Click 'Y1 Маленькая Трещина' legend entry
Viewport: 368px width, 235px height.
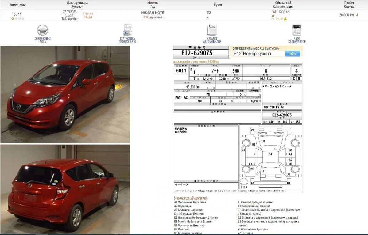coord(253,229)
